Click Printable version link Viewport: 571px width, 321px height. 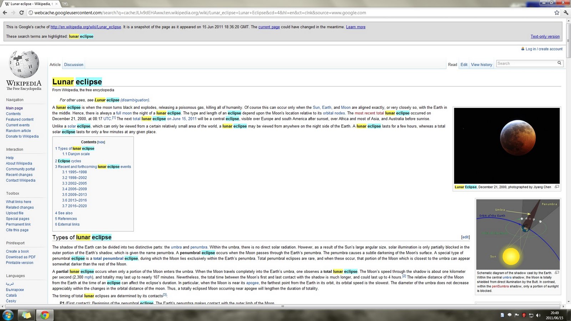(x=20, y=263)
